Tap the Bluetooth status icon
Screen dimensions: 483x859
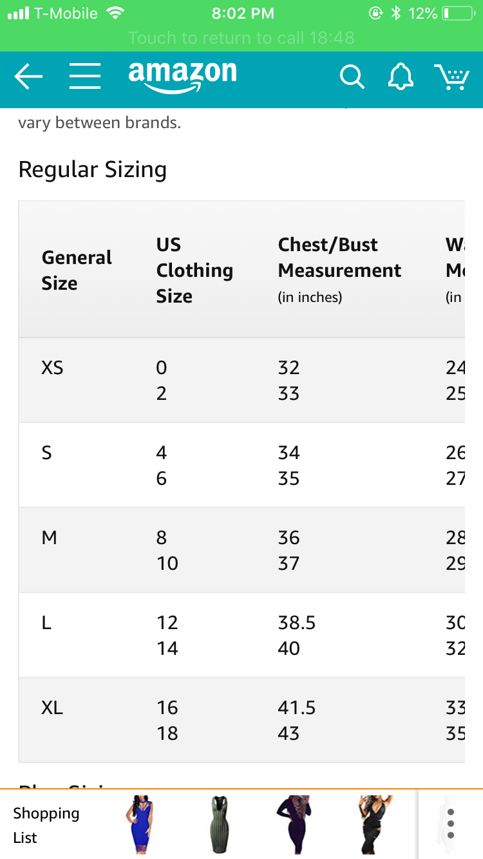[x=396, y=14]
